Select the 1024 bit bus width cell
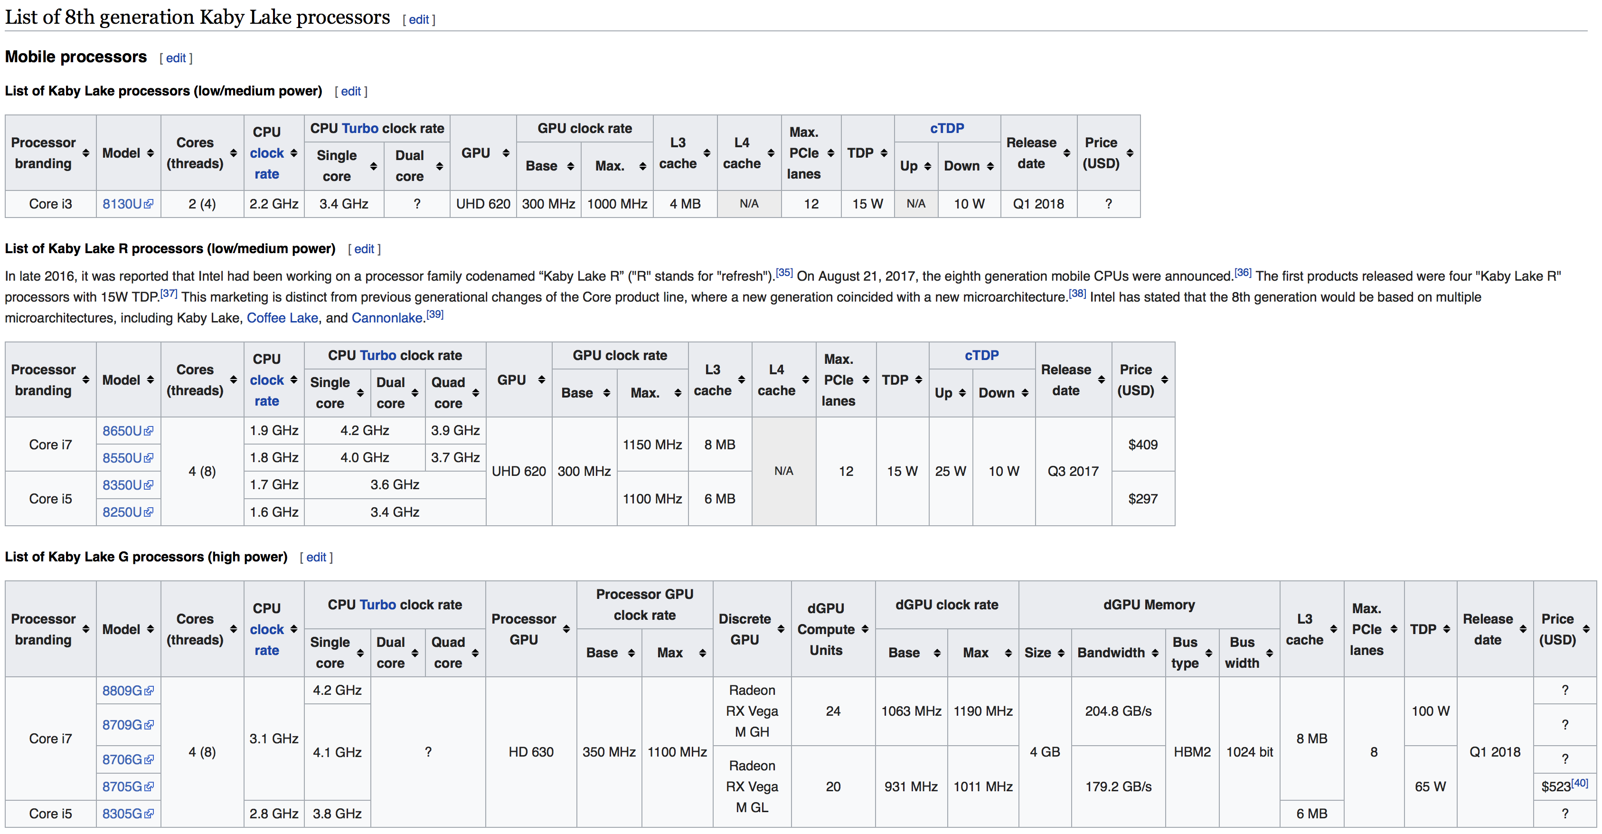 point(1249,752)
